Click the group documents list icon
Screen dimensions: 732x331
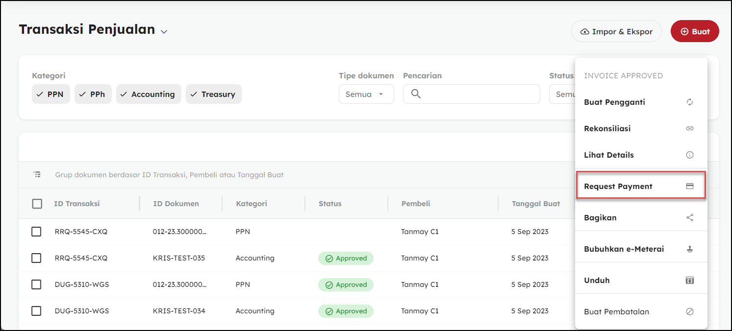click(x=37, y=174)
